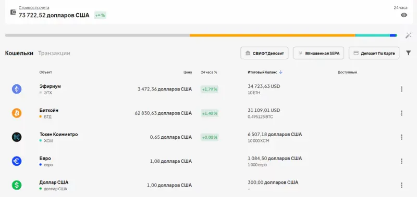This screenshot has height=197, width=417.
Task: Click the Цена column header
Action: point(188,72)
